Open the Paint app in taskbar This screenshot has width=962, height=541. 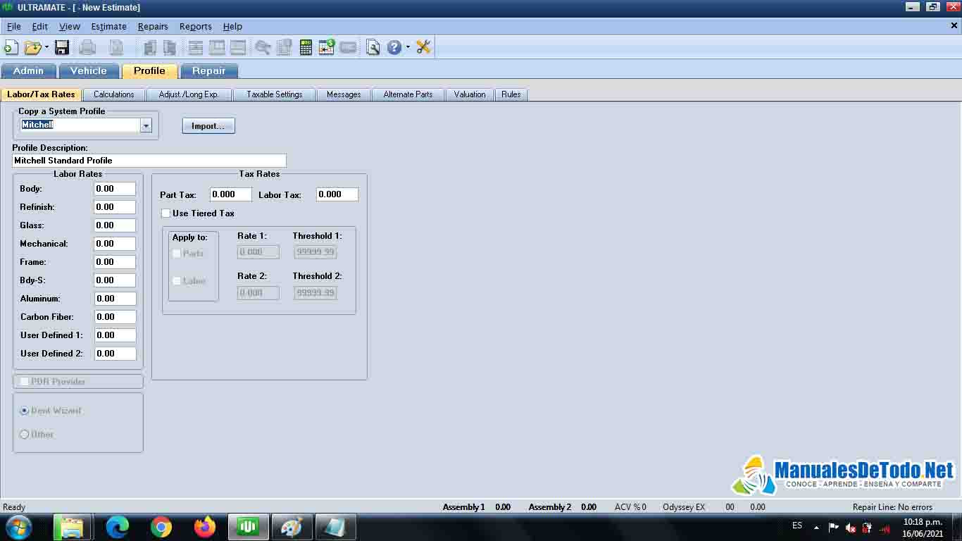[x=292, y=527]
